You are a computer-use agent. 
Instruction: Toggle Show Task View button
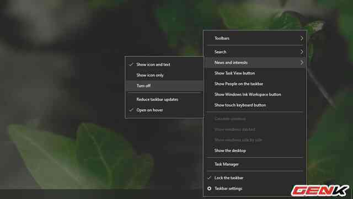point(255,73)
